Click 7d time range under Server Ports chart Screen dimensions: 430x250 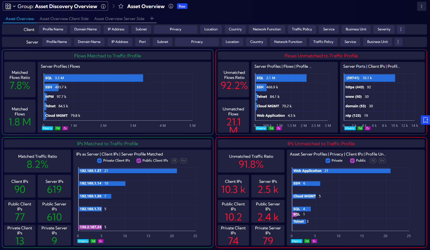point(360,128)
